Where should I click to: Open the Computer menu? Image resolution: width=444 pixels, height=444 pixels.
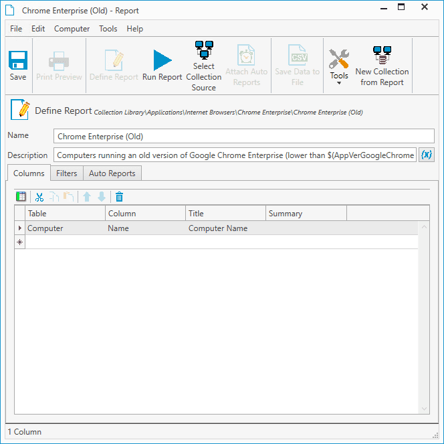[x=72, y=29]
